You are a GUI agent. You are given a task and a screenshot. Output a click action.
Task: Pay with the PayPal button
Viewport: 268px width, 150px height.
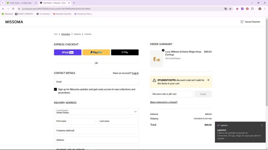pos(96,52)
